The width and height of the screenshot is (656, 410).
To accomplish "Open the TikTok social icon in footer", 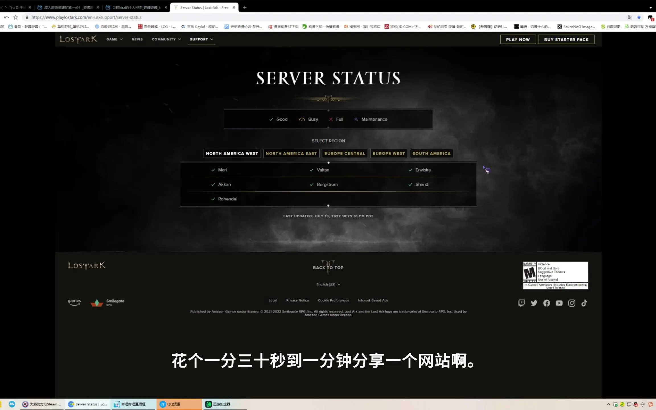I will point(584,303).
